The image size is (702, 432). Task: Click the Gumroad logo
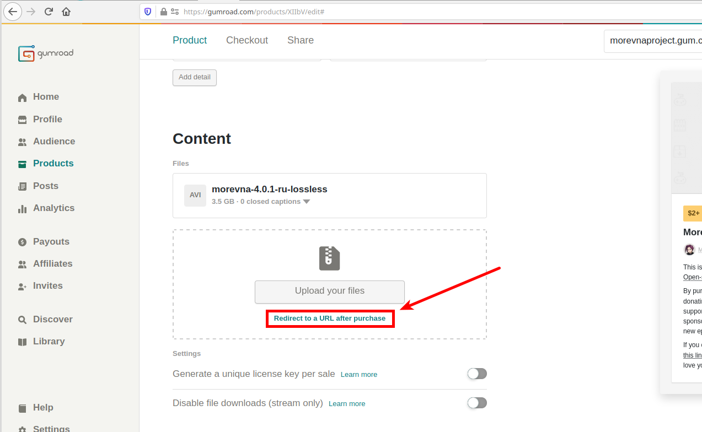[46, 53]
